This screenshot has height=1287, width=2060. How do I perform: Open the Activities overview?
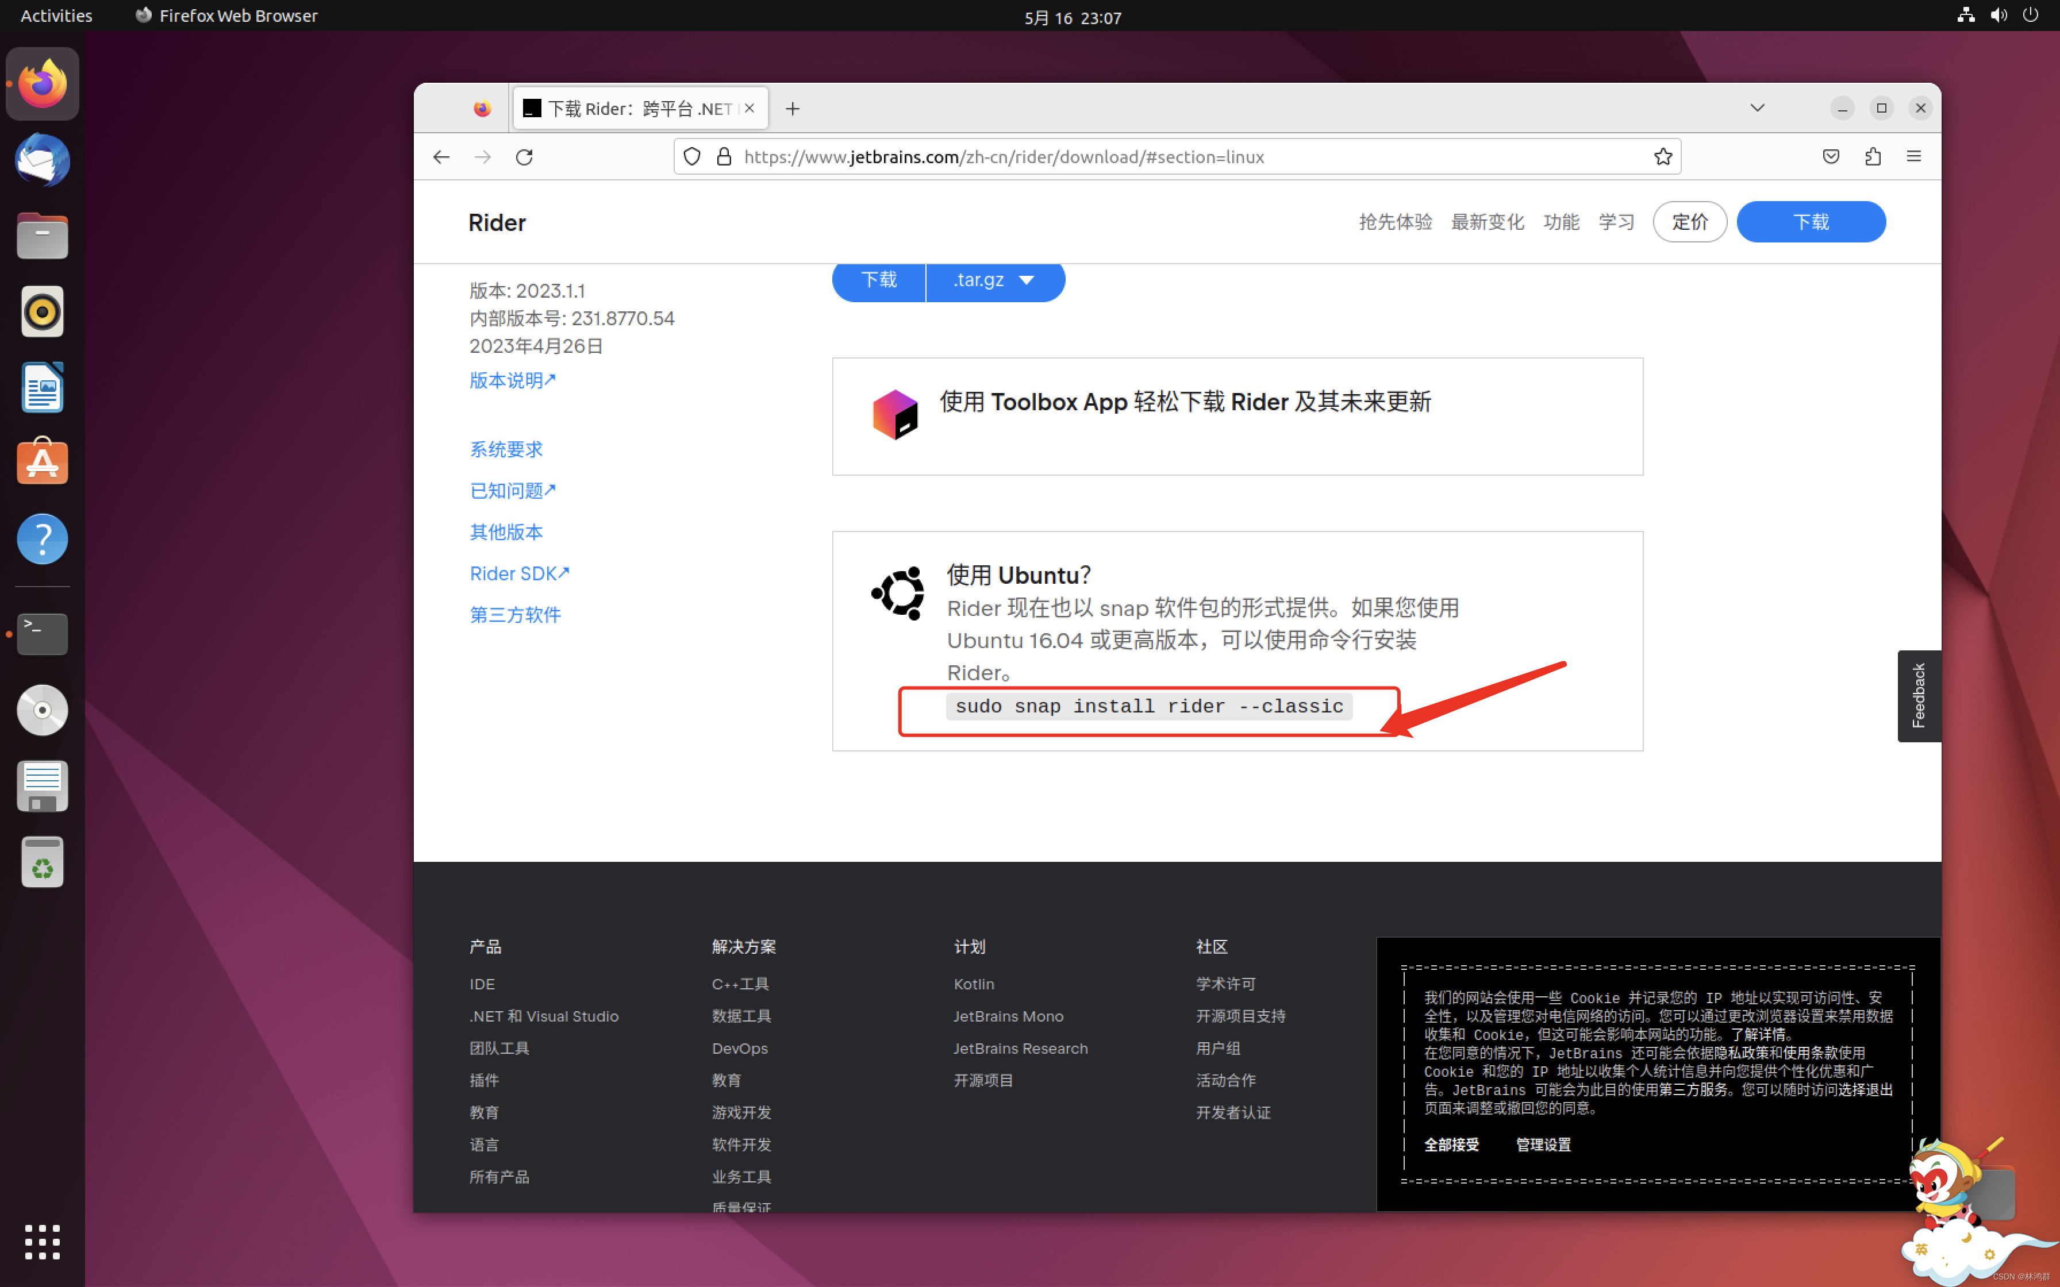click(x=56, y=16)
